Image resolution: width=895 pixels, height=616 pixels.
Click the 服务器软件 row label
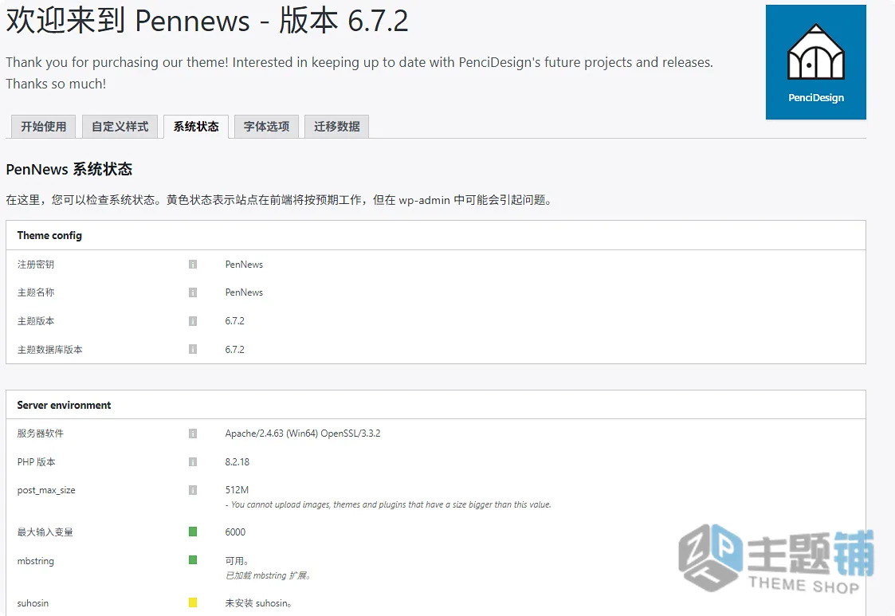40,434
